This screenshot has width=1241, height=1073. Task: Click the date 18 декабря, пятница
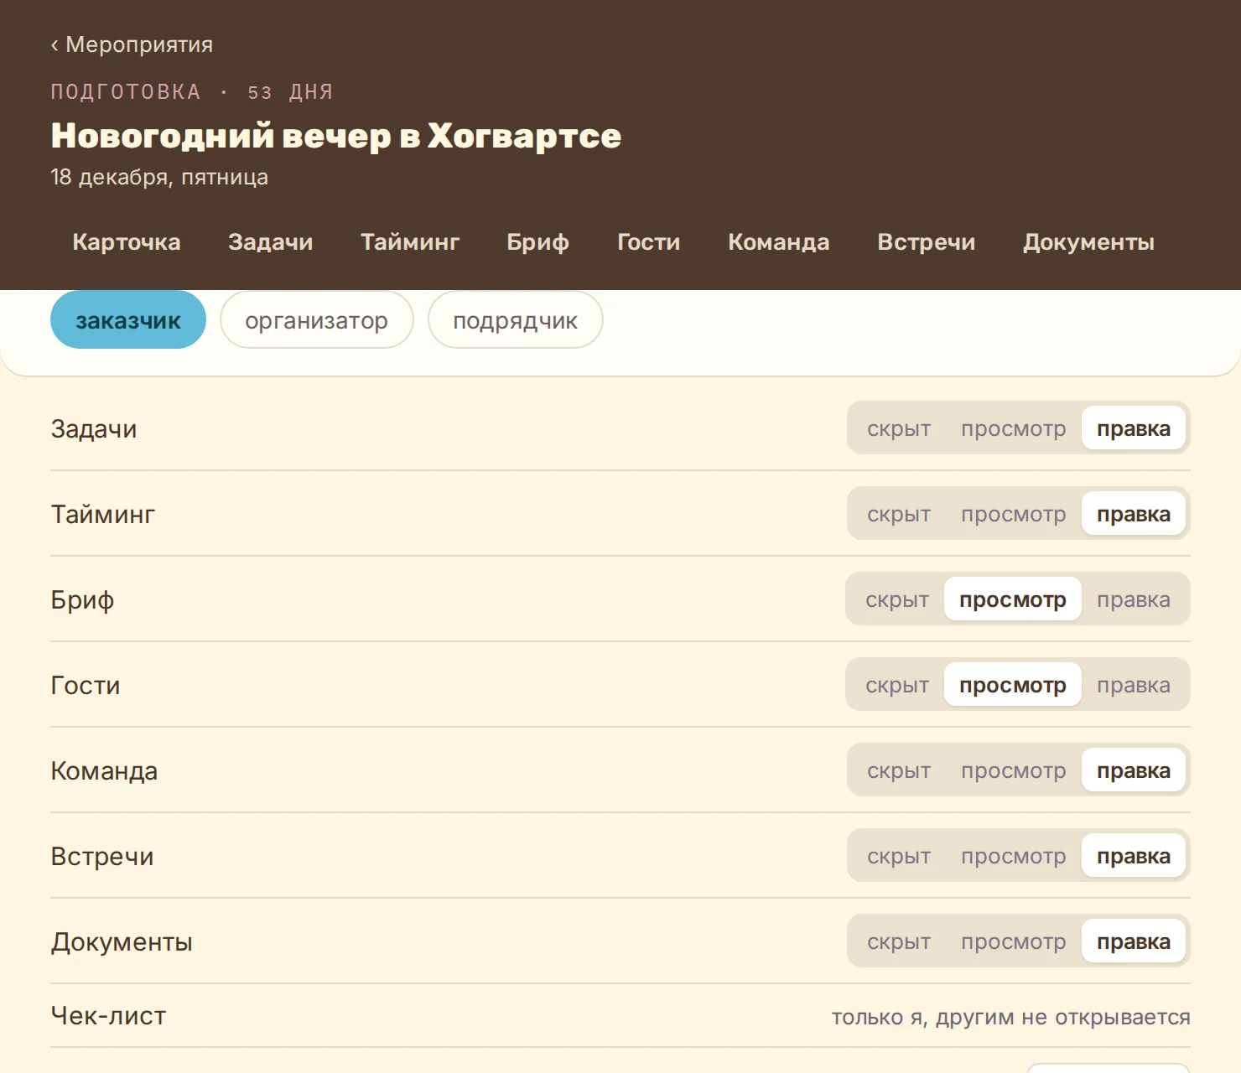click(159, 177)
